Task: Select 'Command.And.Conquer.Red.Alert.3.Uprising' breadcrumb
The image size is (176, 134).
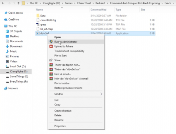Action: 135,3
